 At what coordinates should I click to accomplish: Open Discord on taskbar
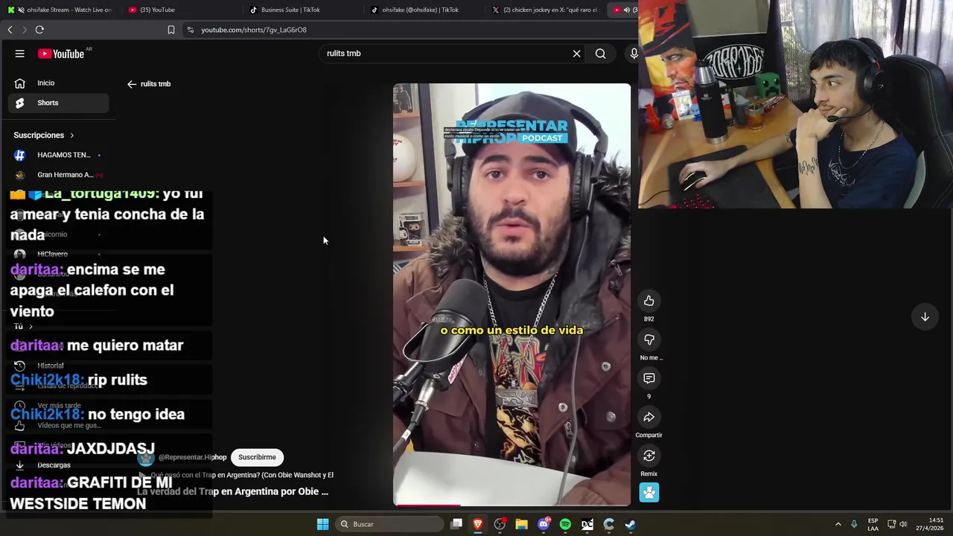(544, 524)
